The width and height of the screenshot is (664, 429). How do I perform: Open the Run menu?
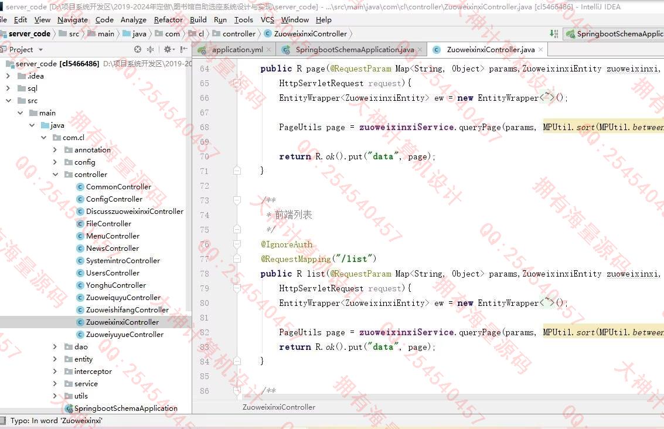tap(220, 20)
